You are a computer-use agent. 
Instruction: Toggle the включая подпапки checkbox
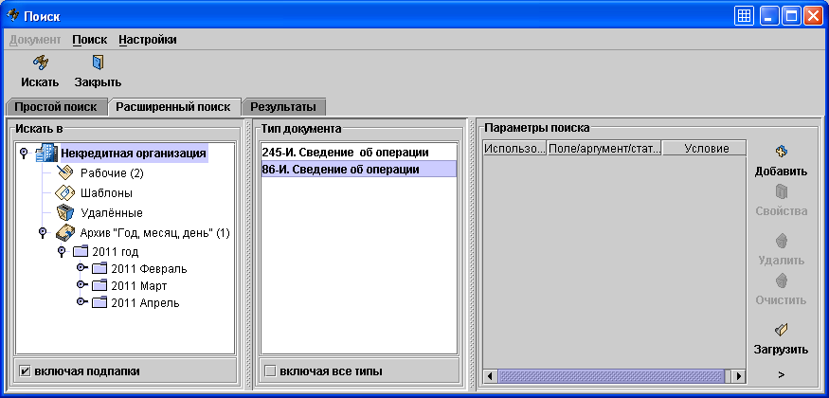coord(24,371)
